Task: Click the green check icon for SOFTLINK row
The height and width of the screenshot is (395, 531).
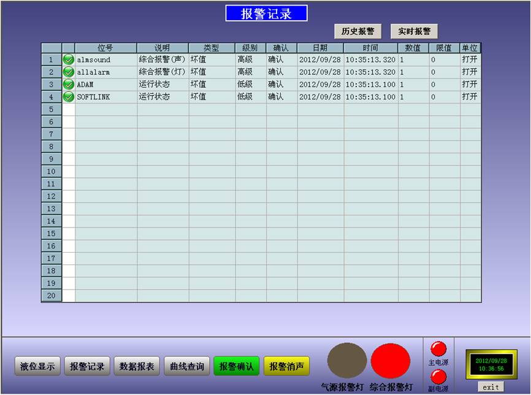Action: click(69, 97)
